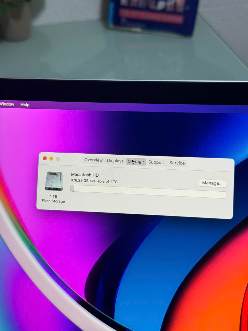
Task: Click the Manage... button
Action: pyautogui.click(x=212, y=183)
